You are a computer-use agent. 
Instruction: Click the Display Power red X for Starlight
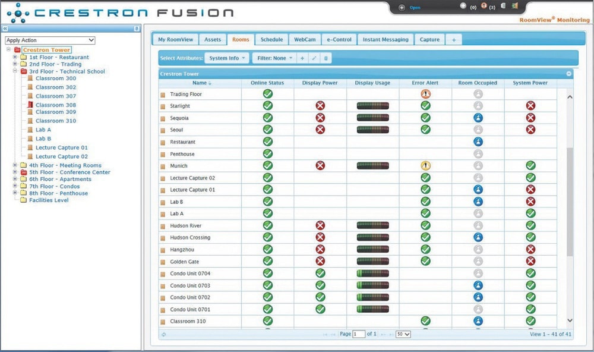(x=320, y=106)
